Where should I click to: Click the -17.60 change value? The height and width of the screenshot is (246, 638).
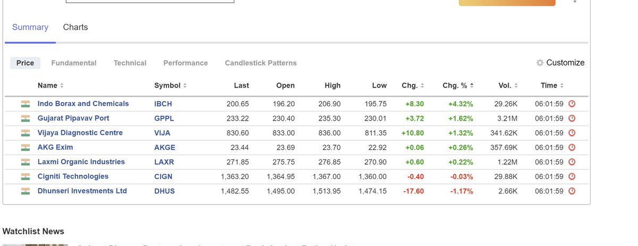pyautogui.click(x=413, y=191)
